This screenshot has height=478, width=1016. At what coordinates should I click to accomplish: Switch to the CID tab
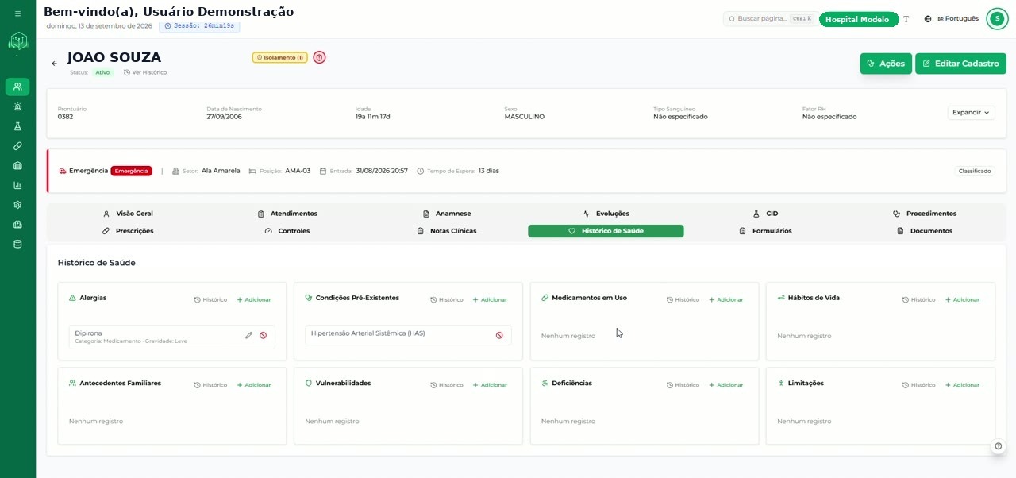(x=765, y=214)
